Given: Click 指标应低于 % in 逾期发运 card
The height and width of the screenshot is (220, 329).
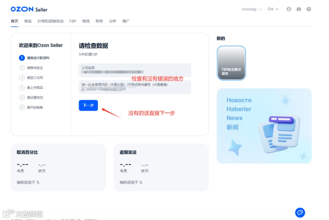Looking at the screenshot, I should click(x=131, y=182).
